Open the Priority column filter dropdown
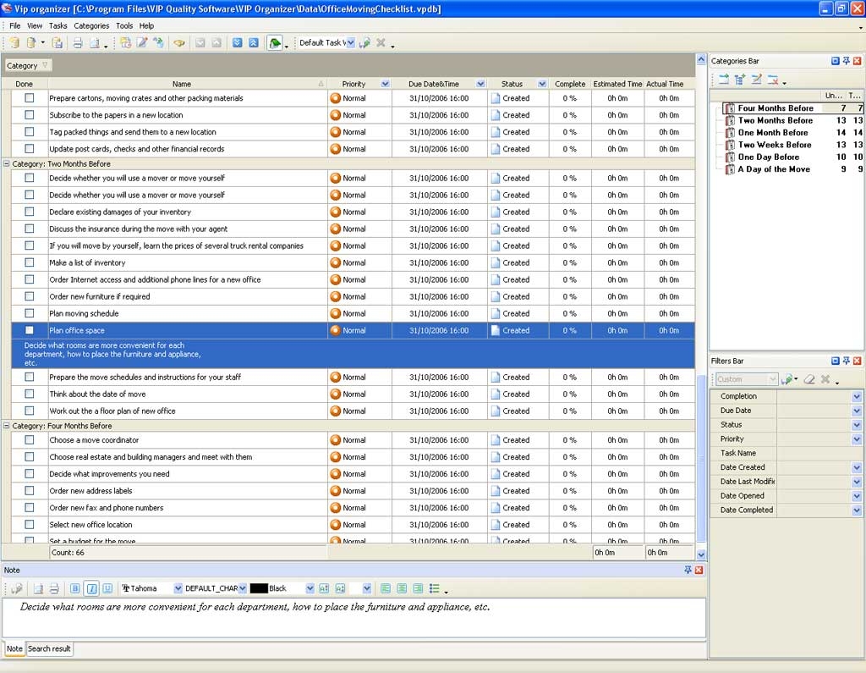866x673 pixels. (386, 83)
